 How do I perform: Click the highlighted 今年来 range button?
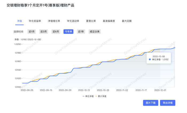click(68, 32)
